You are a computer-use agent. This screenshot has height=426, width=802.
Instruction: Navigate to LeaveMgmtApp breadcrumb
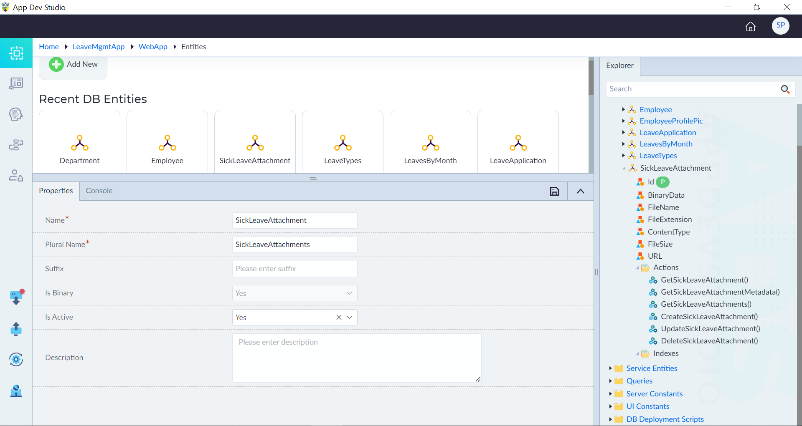[x=99, y=47]
